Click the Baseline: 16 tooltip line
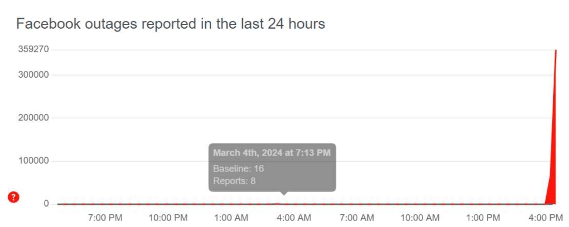The height and width of the screenshot is (227, 569). pos(238,168)
